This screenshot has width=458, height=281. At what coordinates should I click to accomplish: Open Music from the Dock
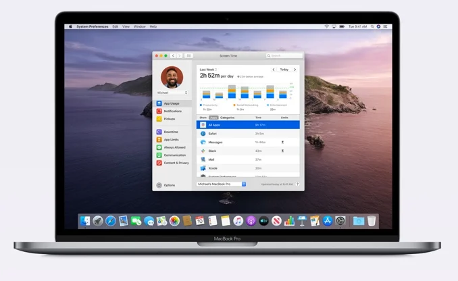click(x=238, y=221)
